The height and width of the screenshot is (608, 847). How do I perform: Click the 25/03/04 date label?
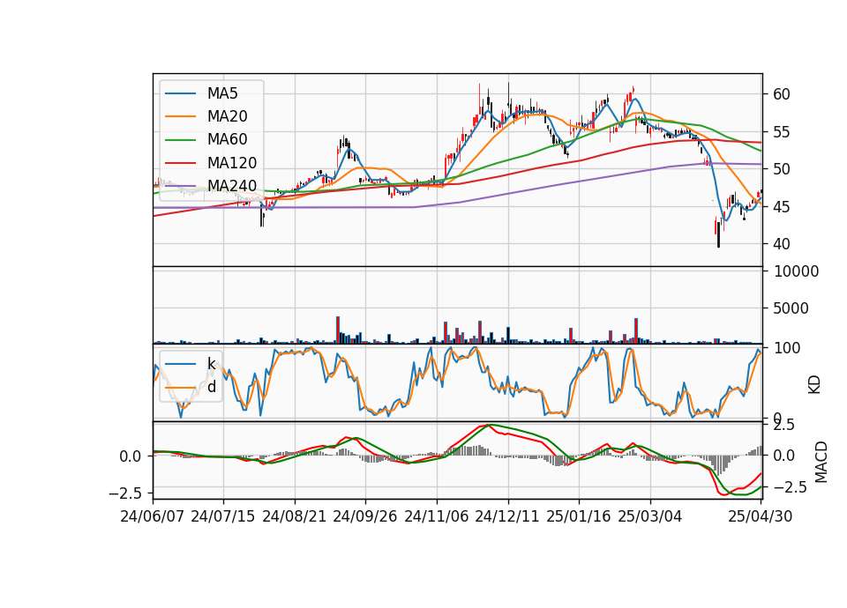click(x=650, y=516)
